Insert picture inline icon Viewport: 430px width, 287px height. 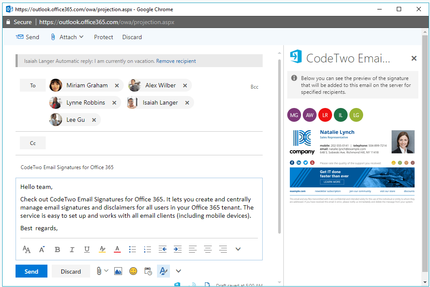[x=118, y=271]
